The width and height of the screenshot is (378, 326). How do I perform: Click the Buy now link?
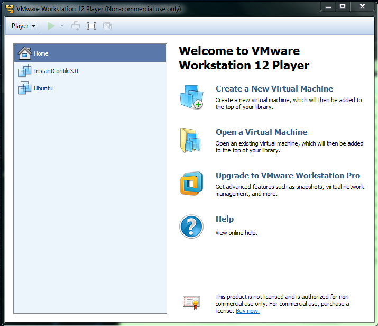pos(248,311)
